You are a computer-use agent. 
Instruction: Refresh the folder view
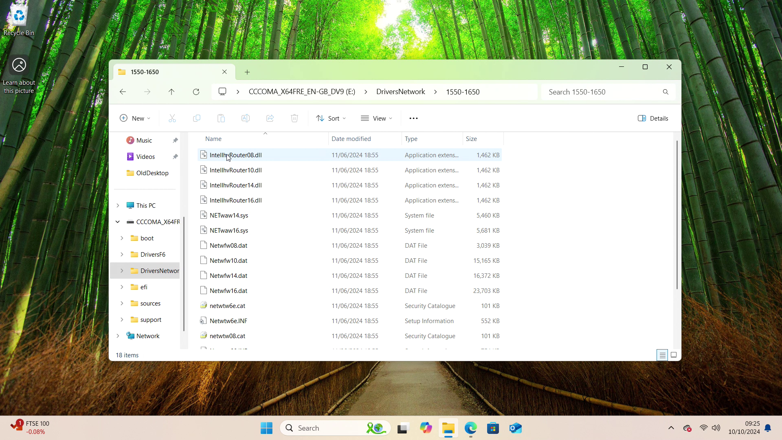pos(196,92)
